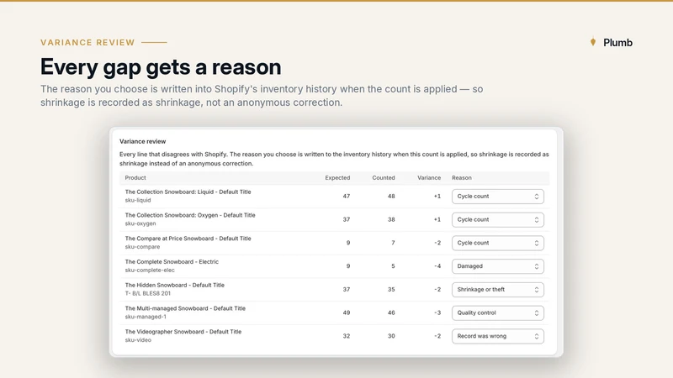Click the sku-liquid SKU label
Screen dimensions: 673x378
tap(138, 200)
